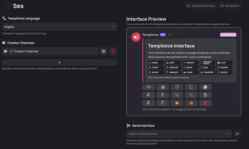Click the TempVoice Branding button
The height and width of the screenshot is (149, 249).
tap(201, 6)
